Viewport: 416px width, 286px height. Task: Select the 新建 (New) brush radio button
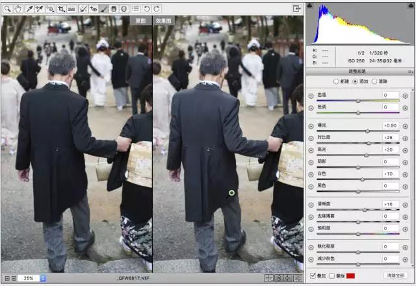(x=336, y=81)
